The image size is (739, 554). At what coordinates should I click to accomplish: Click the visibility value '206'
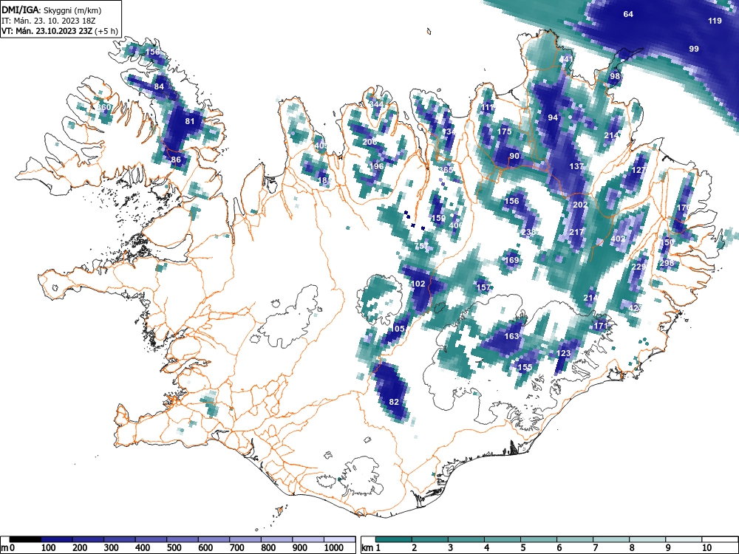click(x=370, y=142)
